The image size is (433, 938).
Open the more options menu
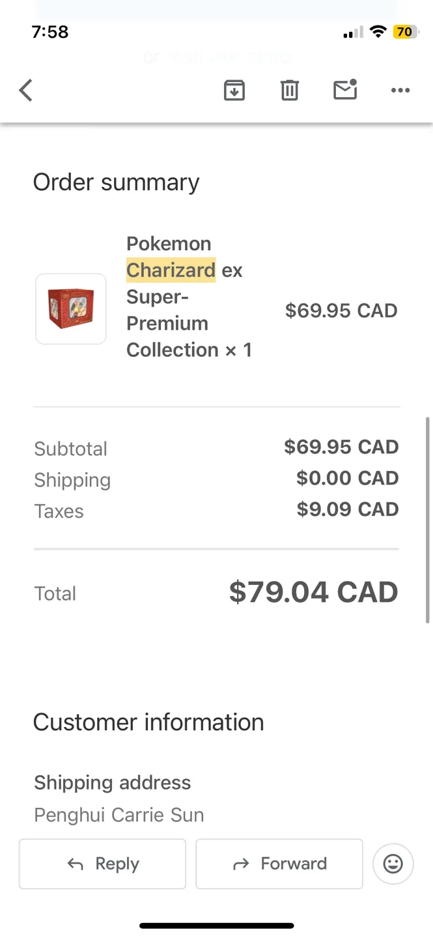400,90
